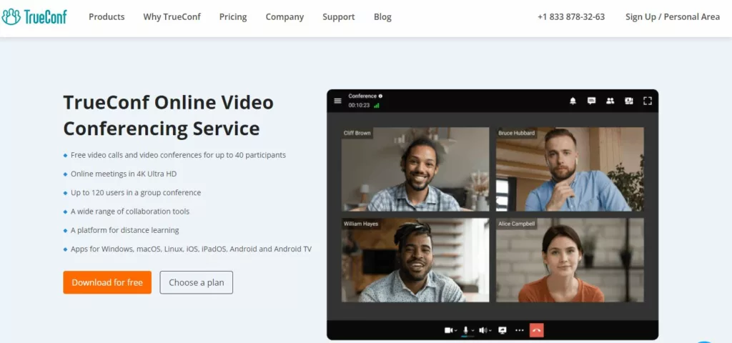732x343 pixels.
Task: Click the conference timer 00:10:23
Action: 359,106
